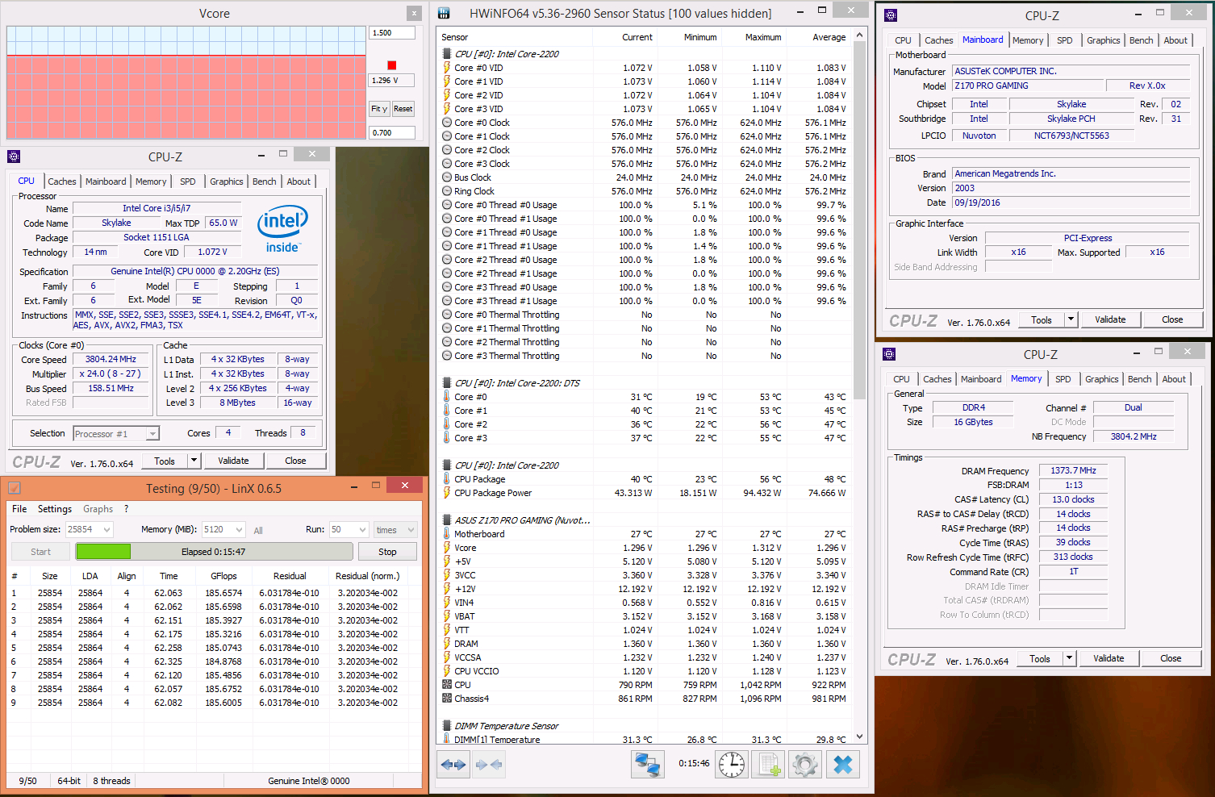
Task: Switch to Caches tab in CPU-Z CPU window
Action: (62, 182)
